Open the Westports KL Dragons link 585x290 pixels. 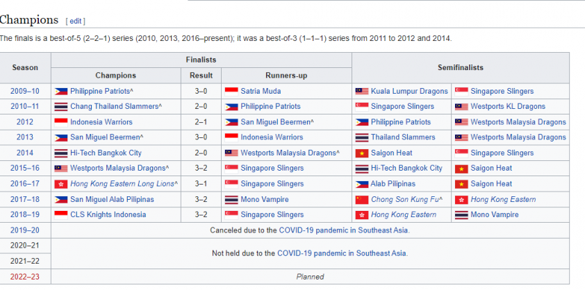508,107
